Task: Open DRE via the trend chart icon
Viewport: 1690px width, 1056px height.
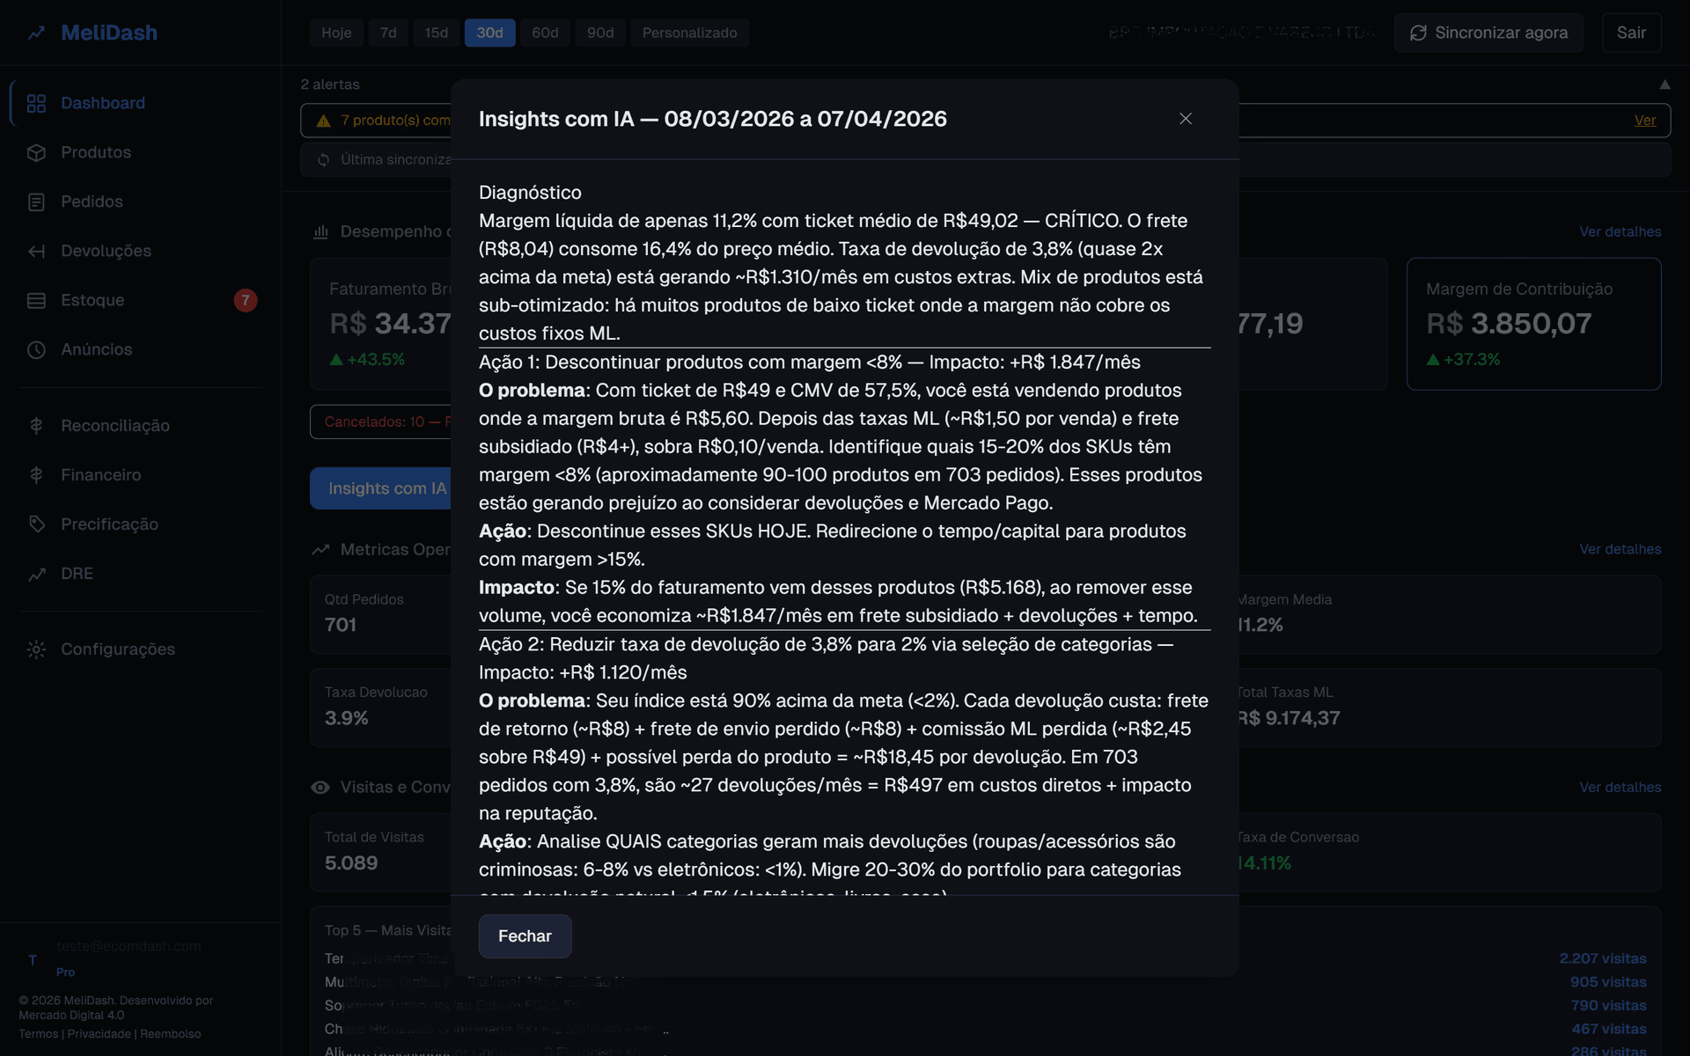Action: click(x=36, y=573)
